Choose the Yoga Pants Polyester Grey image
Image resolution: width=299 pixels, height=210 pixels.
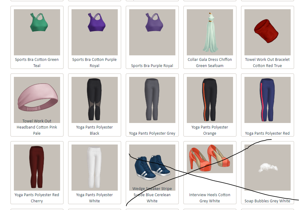point(152,100)
